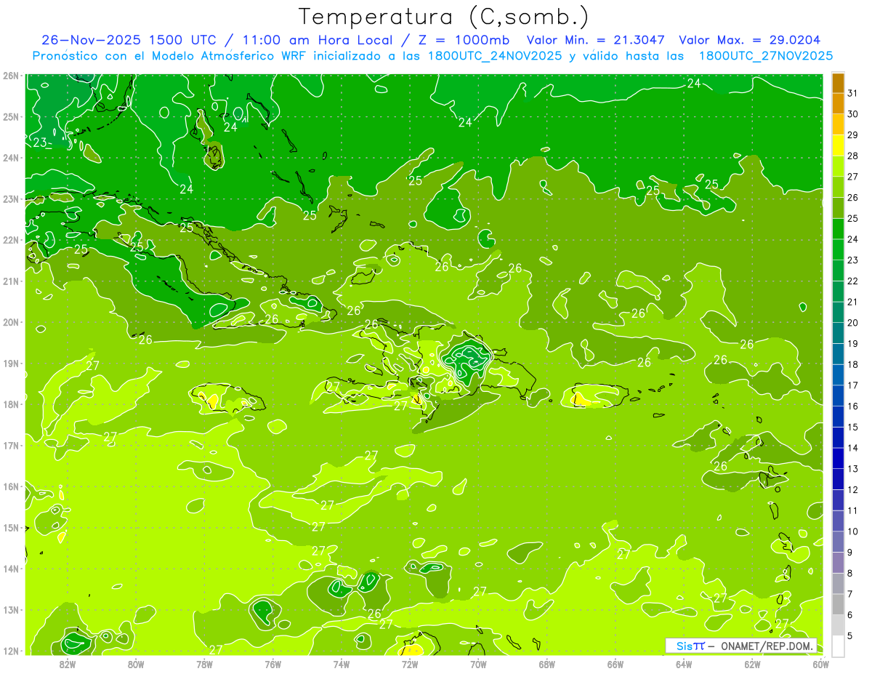Select the legend swatch between 24 and 25
The width and height of the screenshot is (872, 674).
click(x=838, y=228)
